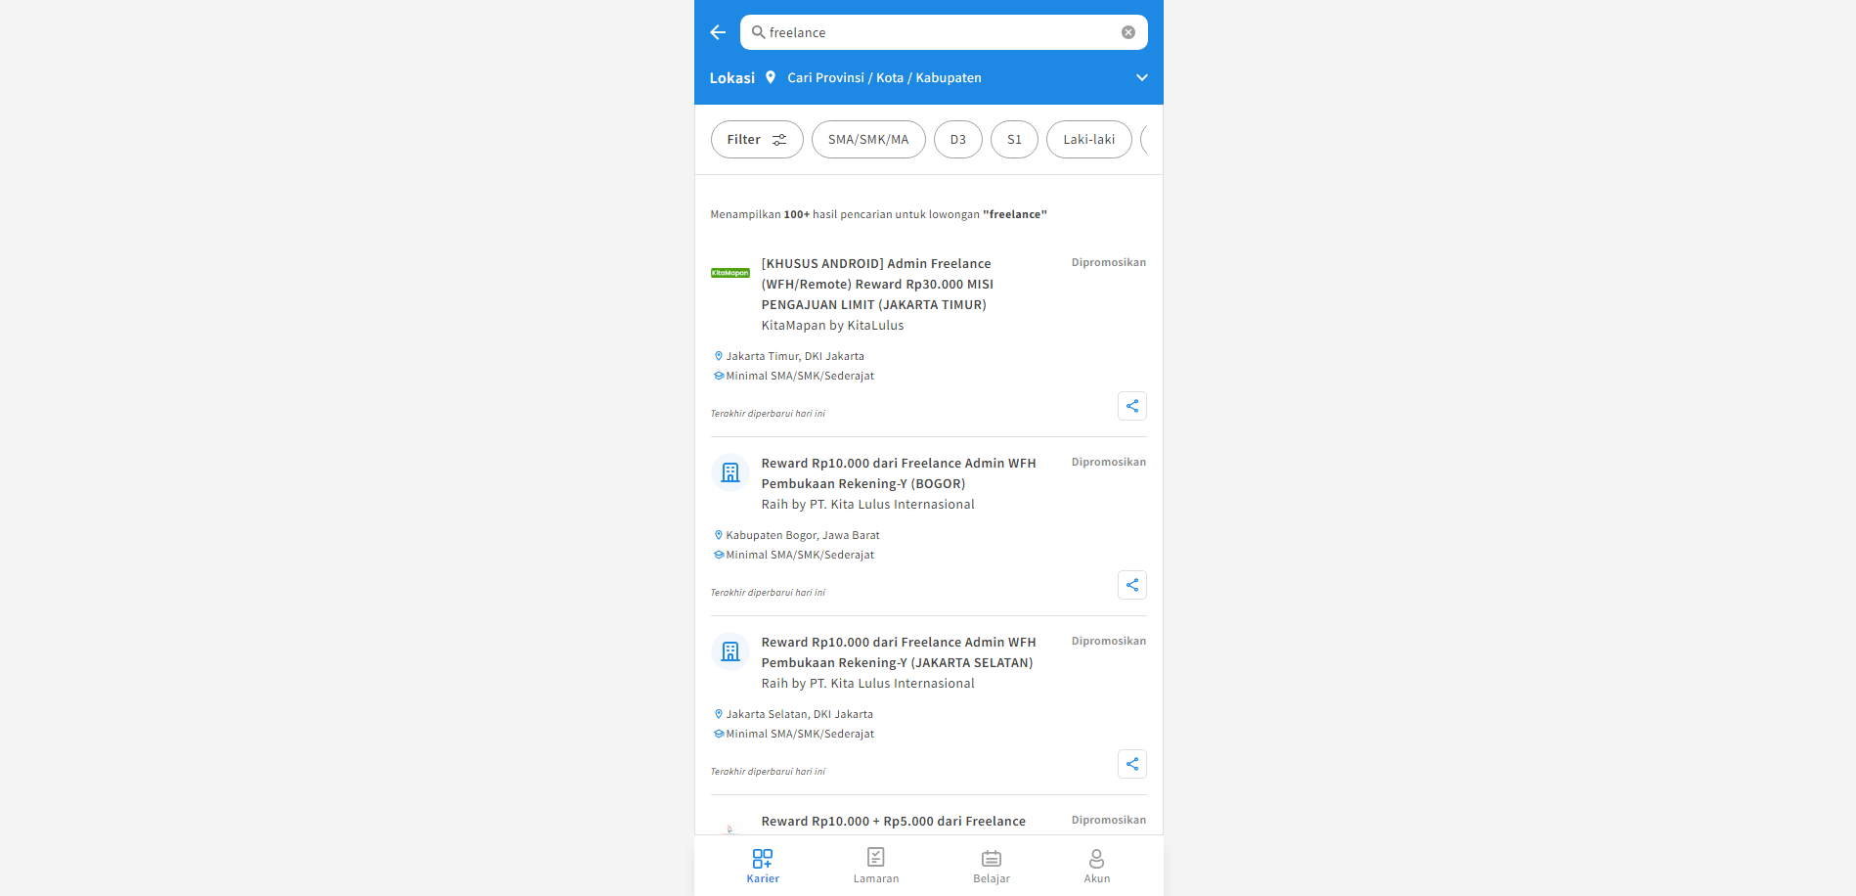
Task: Share the KitaMapan Jakarta Timur job
Action: [1132, 406]
